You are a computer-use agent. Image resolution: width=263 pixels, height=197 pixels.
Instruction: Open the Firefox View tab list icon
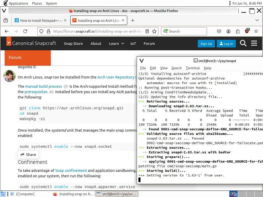[6, 21]
